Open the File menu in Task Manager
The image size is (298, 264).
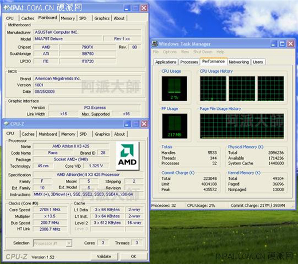[x=155, y=52]
